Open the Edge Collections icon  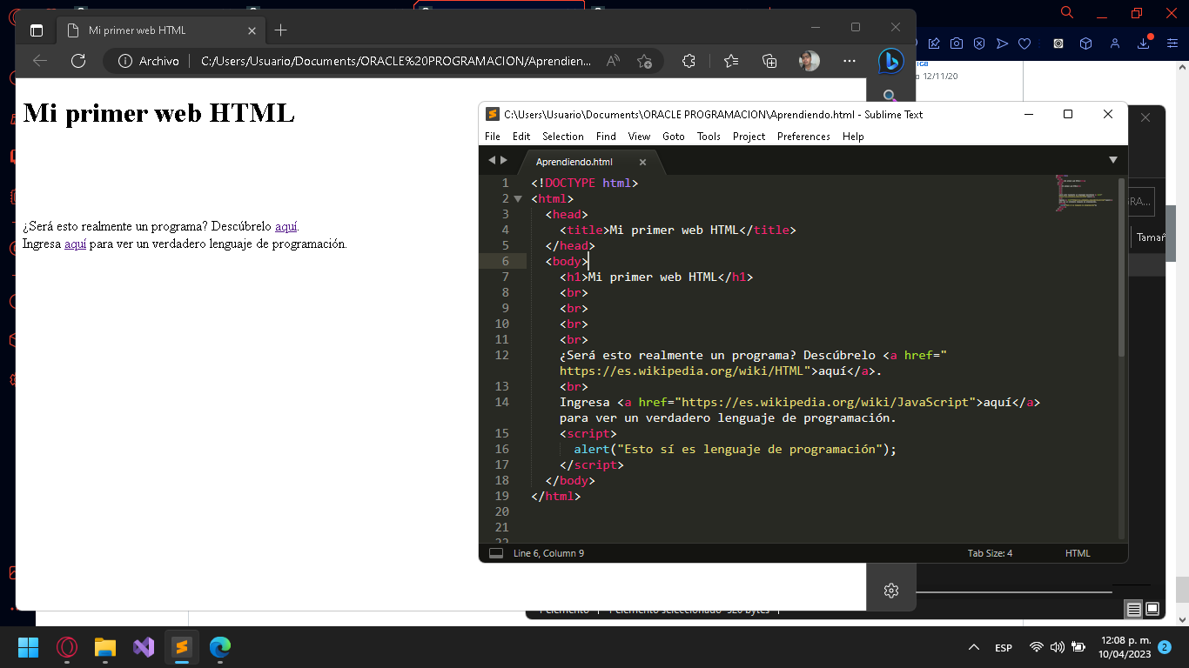click(769, 61)
